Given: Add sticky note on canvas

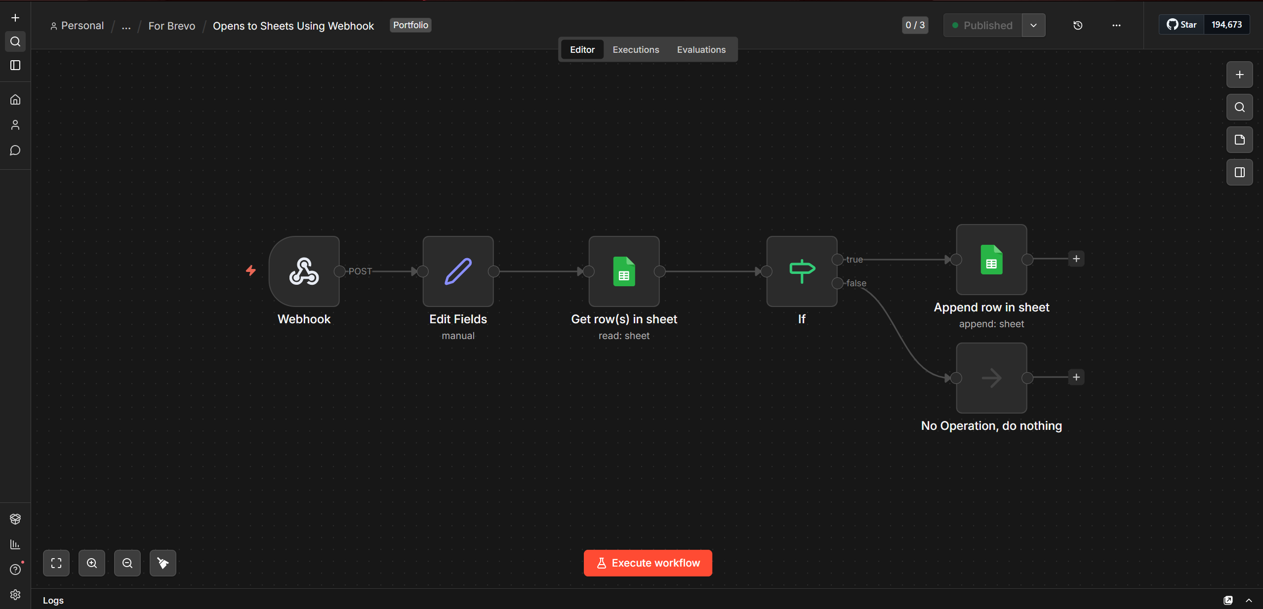Looking at the screenshot, I should pyautogui.click(x=1240, y=140).
